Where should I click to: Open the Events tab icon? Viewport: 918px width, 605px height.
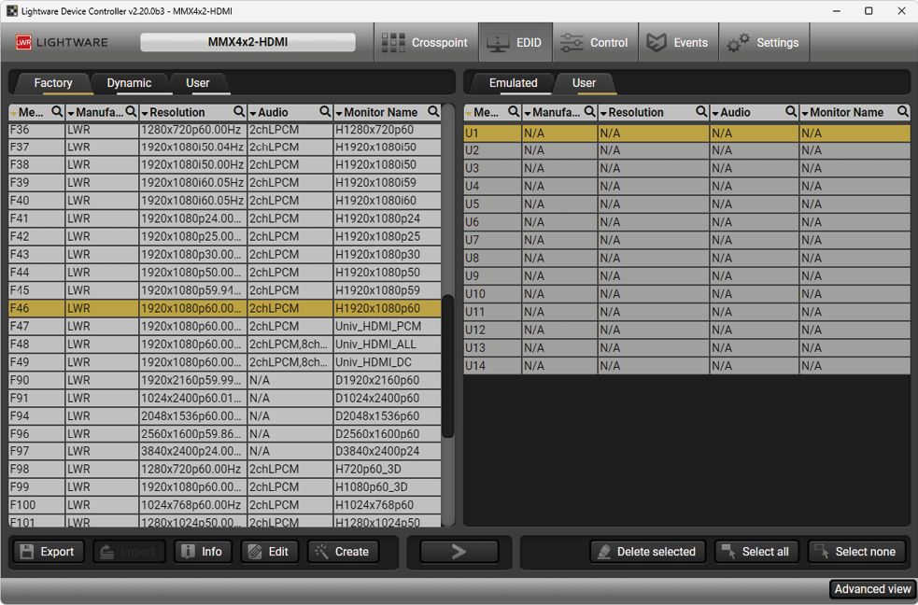(657, 43)
